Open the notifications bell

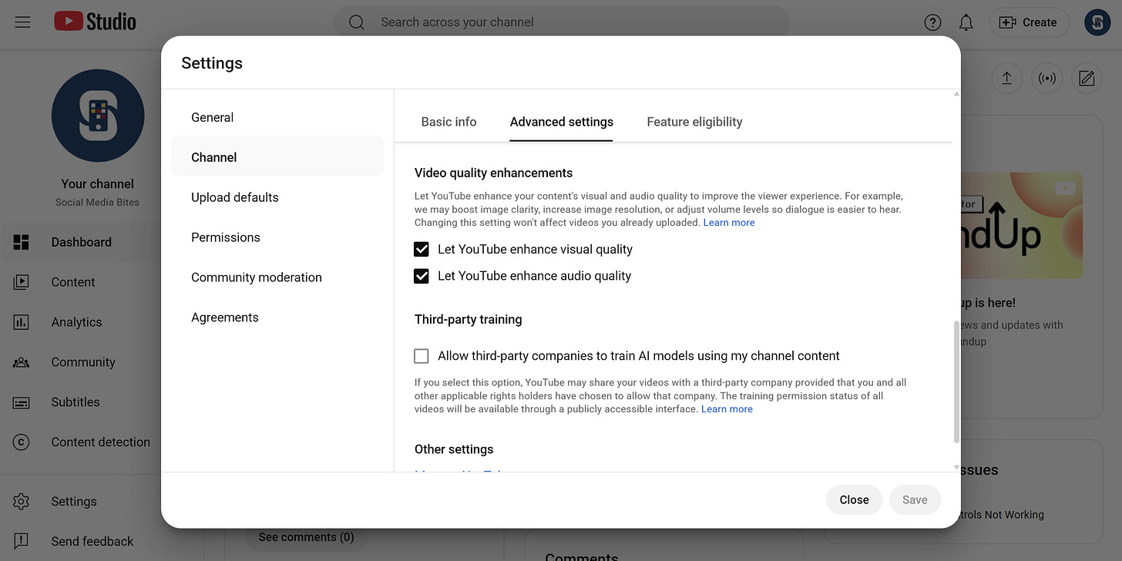[x=966, y=22]
